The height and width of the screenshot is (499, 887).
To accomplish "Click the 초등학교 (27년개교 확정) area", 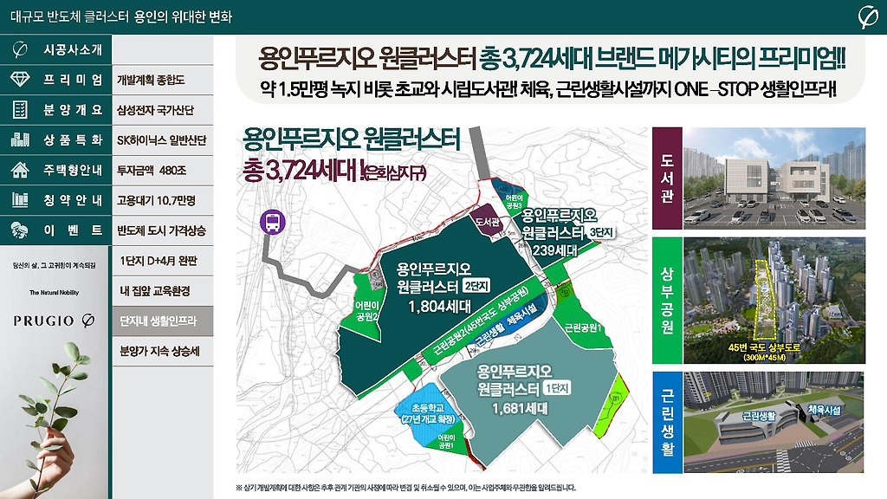I will pyautogui.click(x=430, y=413).
